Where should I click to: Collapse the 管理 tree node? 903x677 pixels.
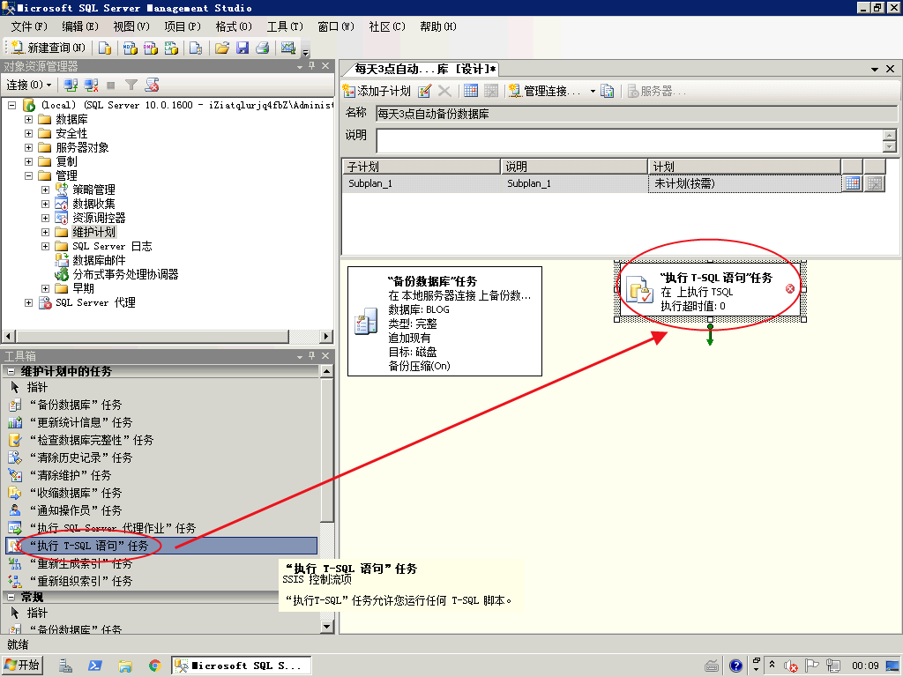(x=28, y=175)
